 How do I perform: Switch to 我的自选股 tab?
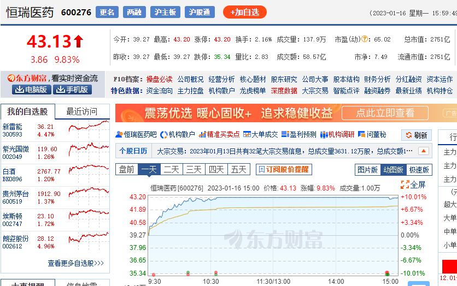click(x=28, y=111)
